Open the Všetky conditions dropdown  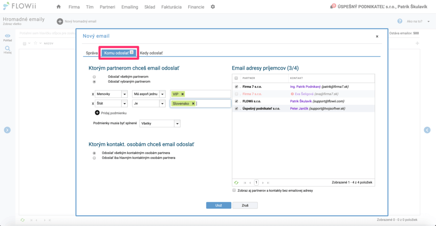(178, 123)
